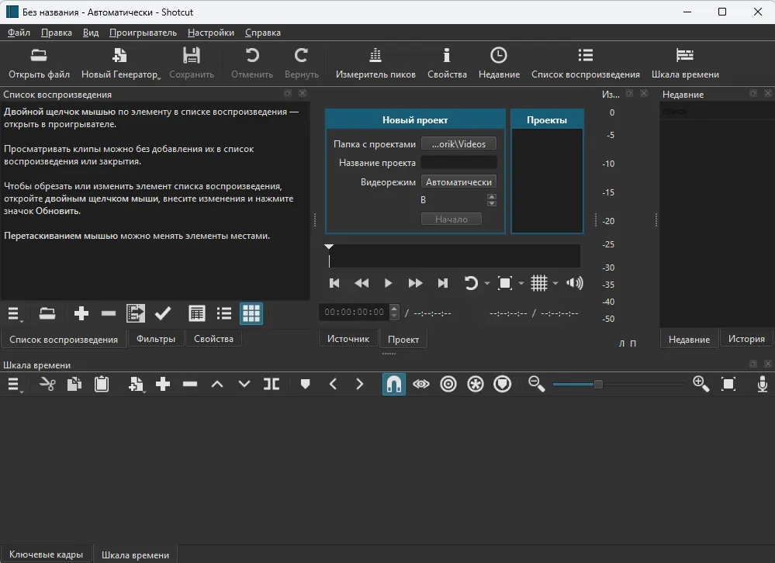Open the Video Mode 'Автоматически' dropdown

(458, 181)
